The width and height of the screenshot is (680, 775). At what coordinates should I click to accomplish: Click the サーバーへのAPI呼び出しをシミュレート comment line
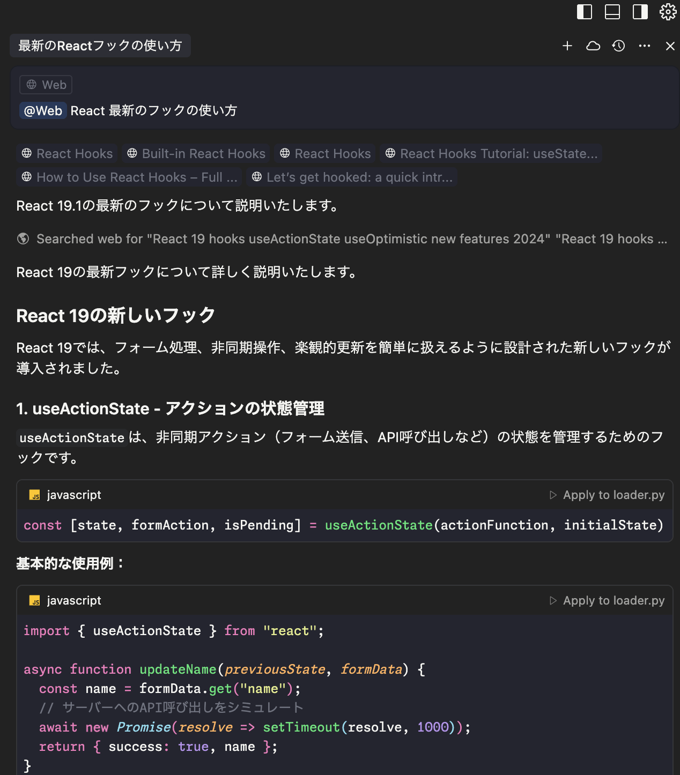172,708
